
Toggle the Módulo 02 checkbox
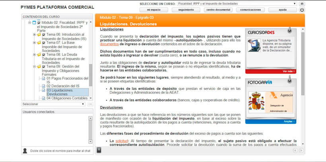pyautogui.click(x=39, y=23)
